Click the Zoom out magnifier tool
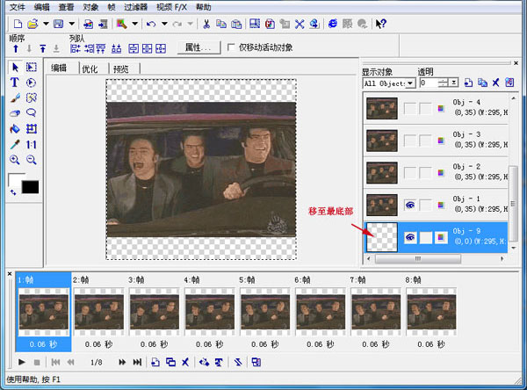 pyautogui.click(x=32, y=160)
